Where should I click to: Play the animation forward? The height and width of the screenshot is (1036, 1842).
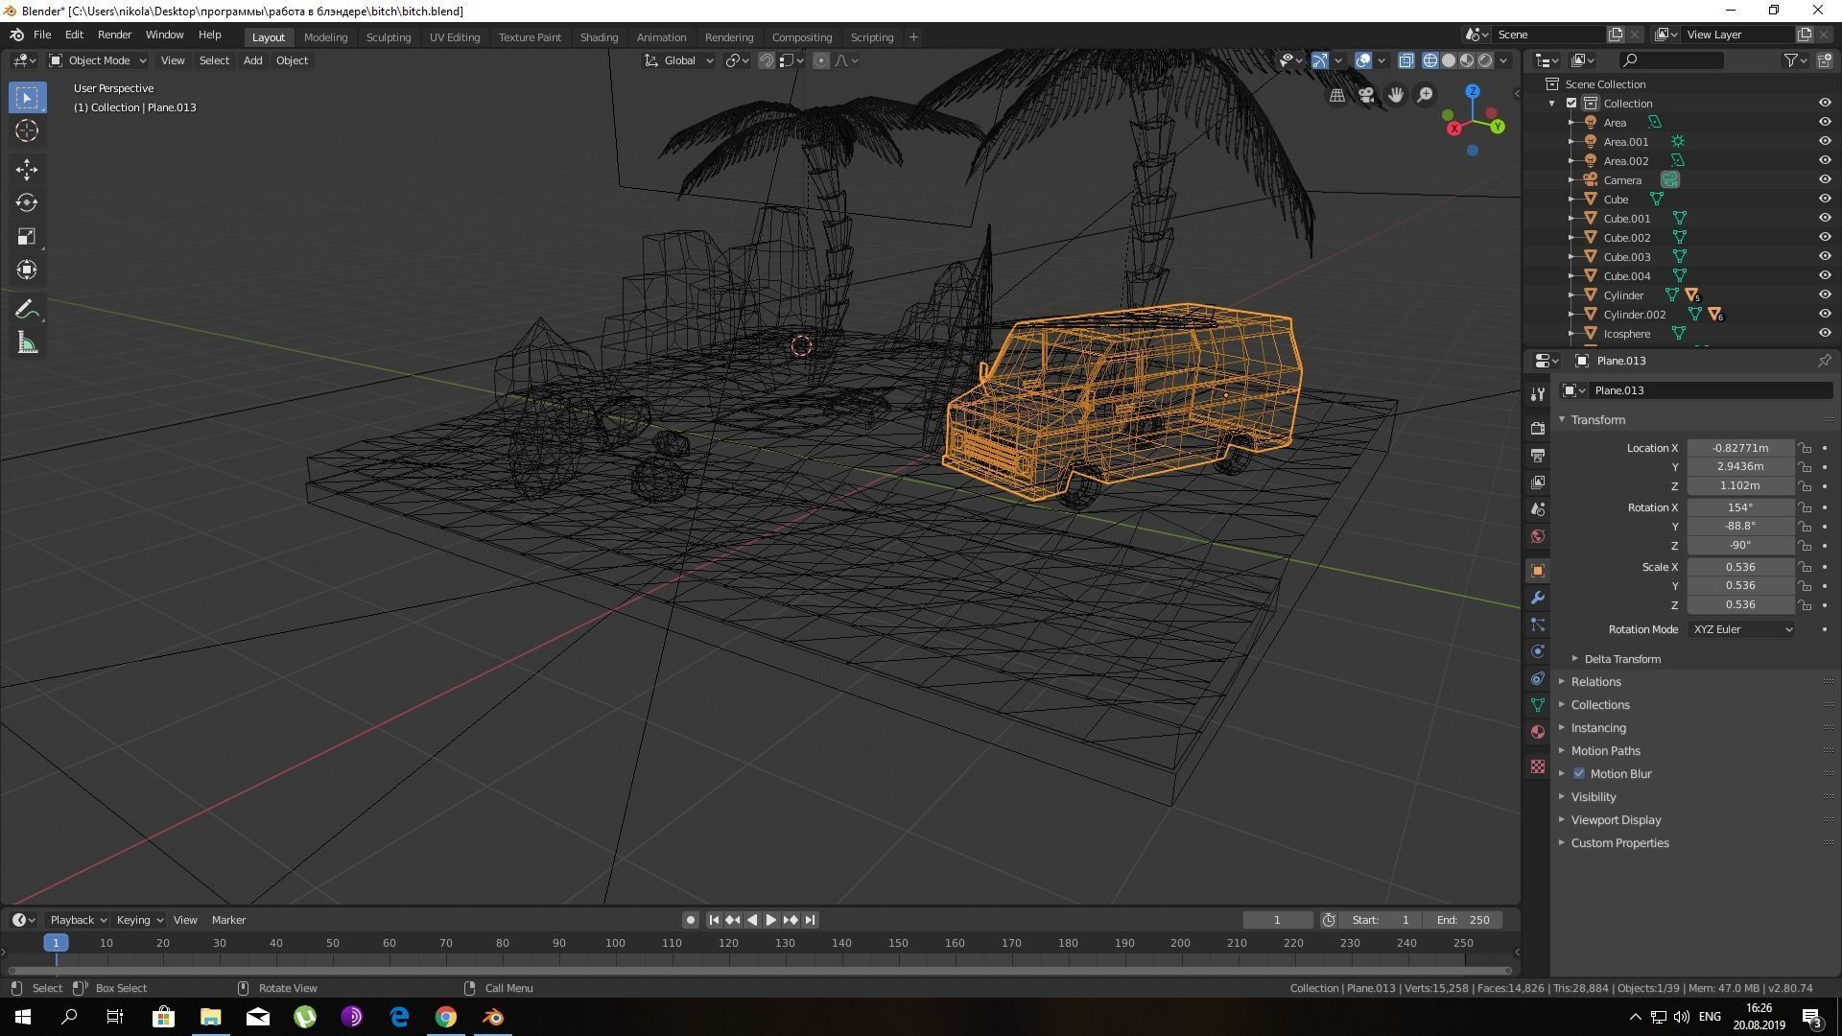(770, 920)
